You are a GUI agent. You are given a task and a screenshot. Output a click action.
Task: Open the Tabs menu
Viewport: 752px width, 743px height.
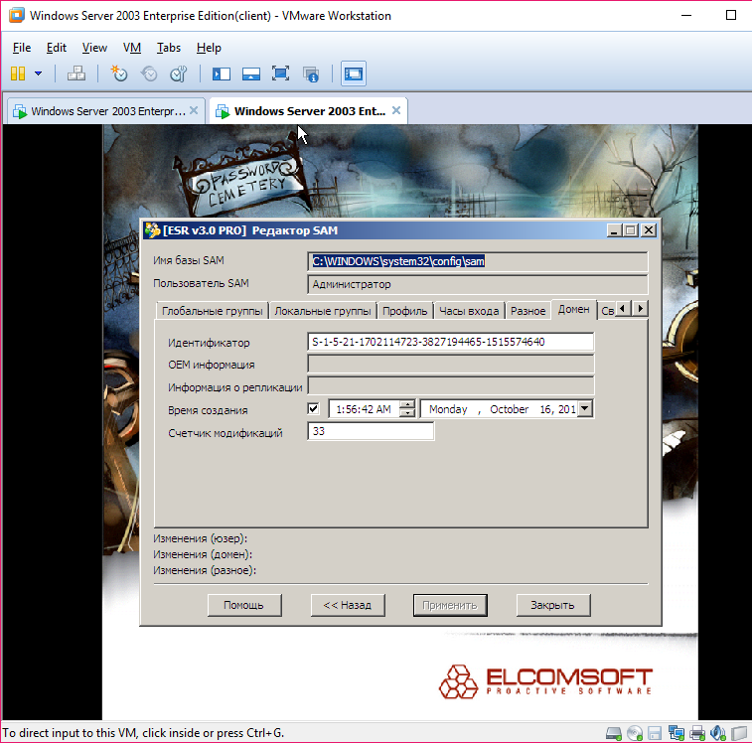click(168, 48)
